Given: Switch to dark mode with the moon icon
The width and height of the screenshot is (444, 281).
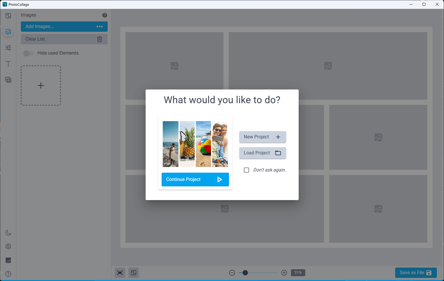Looking at the screenshot, I should (8, 233).
